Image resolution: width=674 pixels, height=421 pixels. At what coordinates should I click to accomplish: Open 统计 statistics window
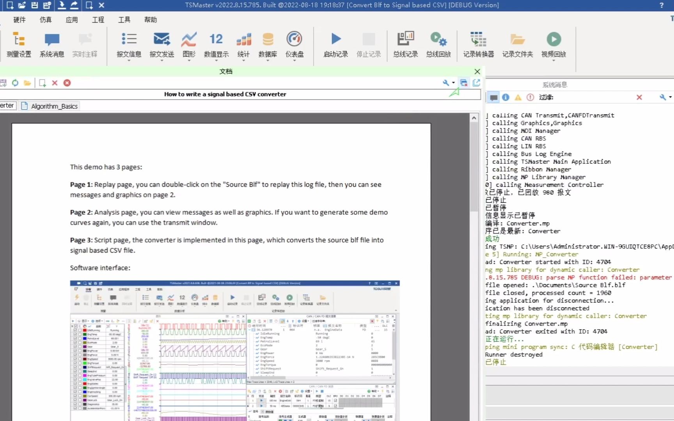[243, 45]
